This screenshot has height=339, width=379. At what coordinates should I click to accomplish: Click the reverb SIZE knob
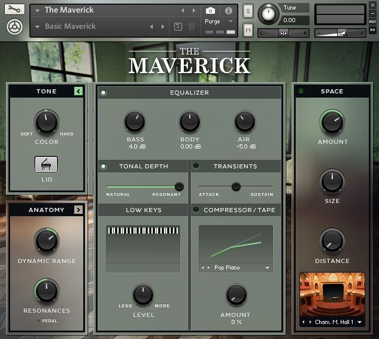(332, 181)
